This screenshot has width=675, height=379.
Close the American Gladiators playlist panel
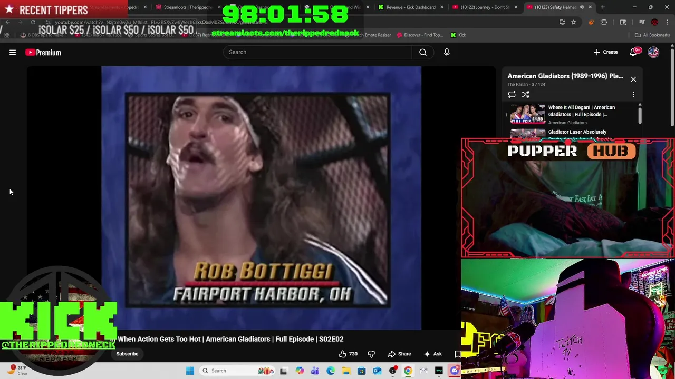click(633, 79)
